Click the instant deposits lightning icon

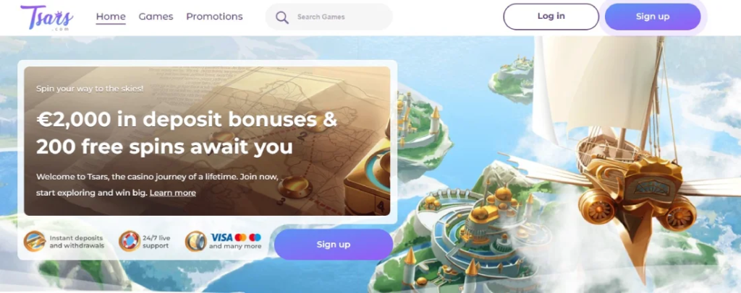35,242
